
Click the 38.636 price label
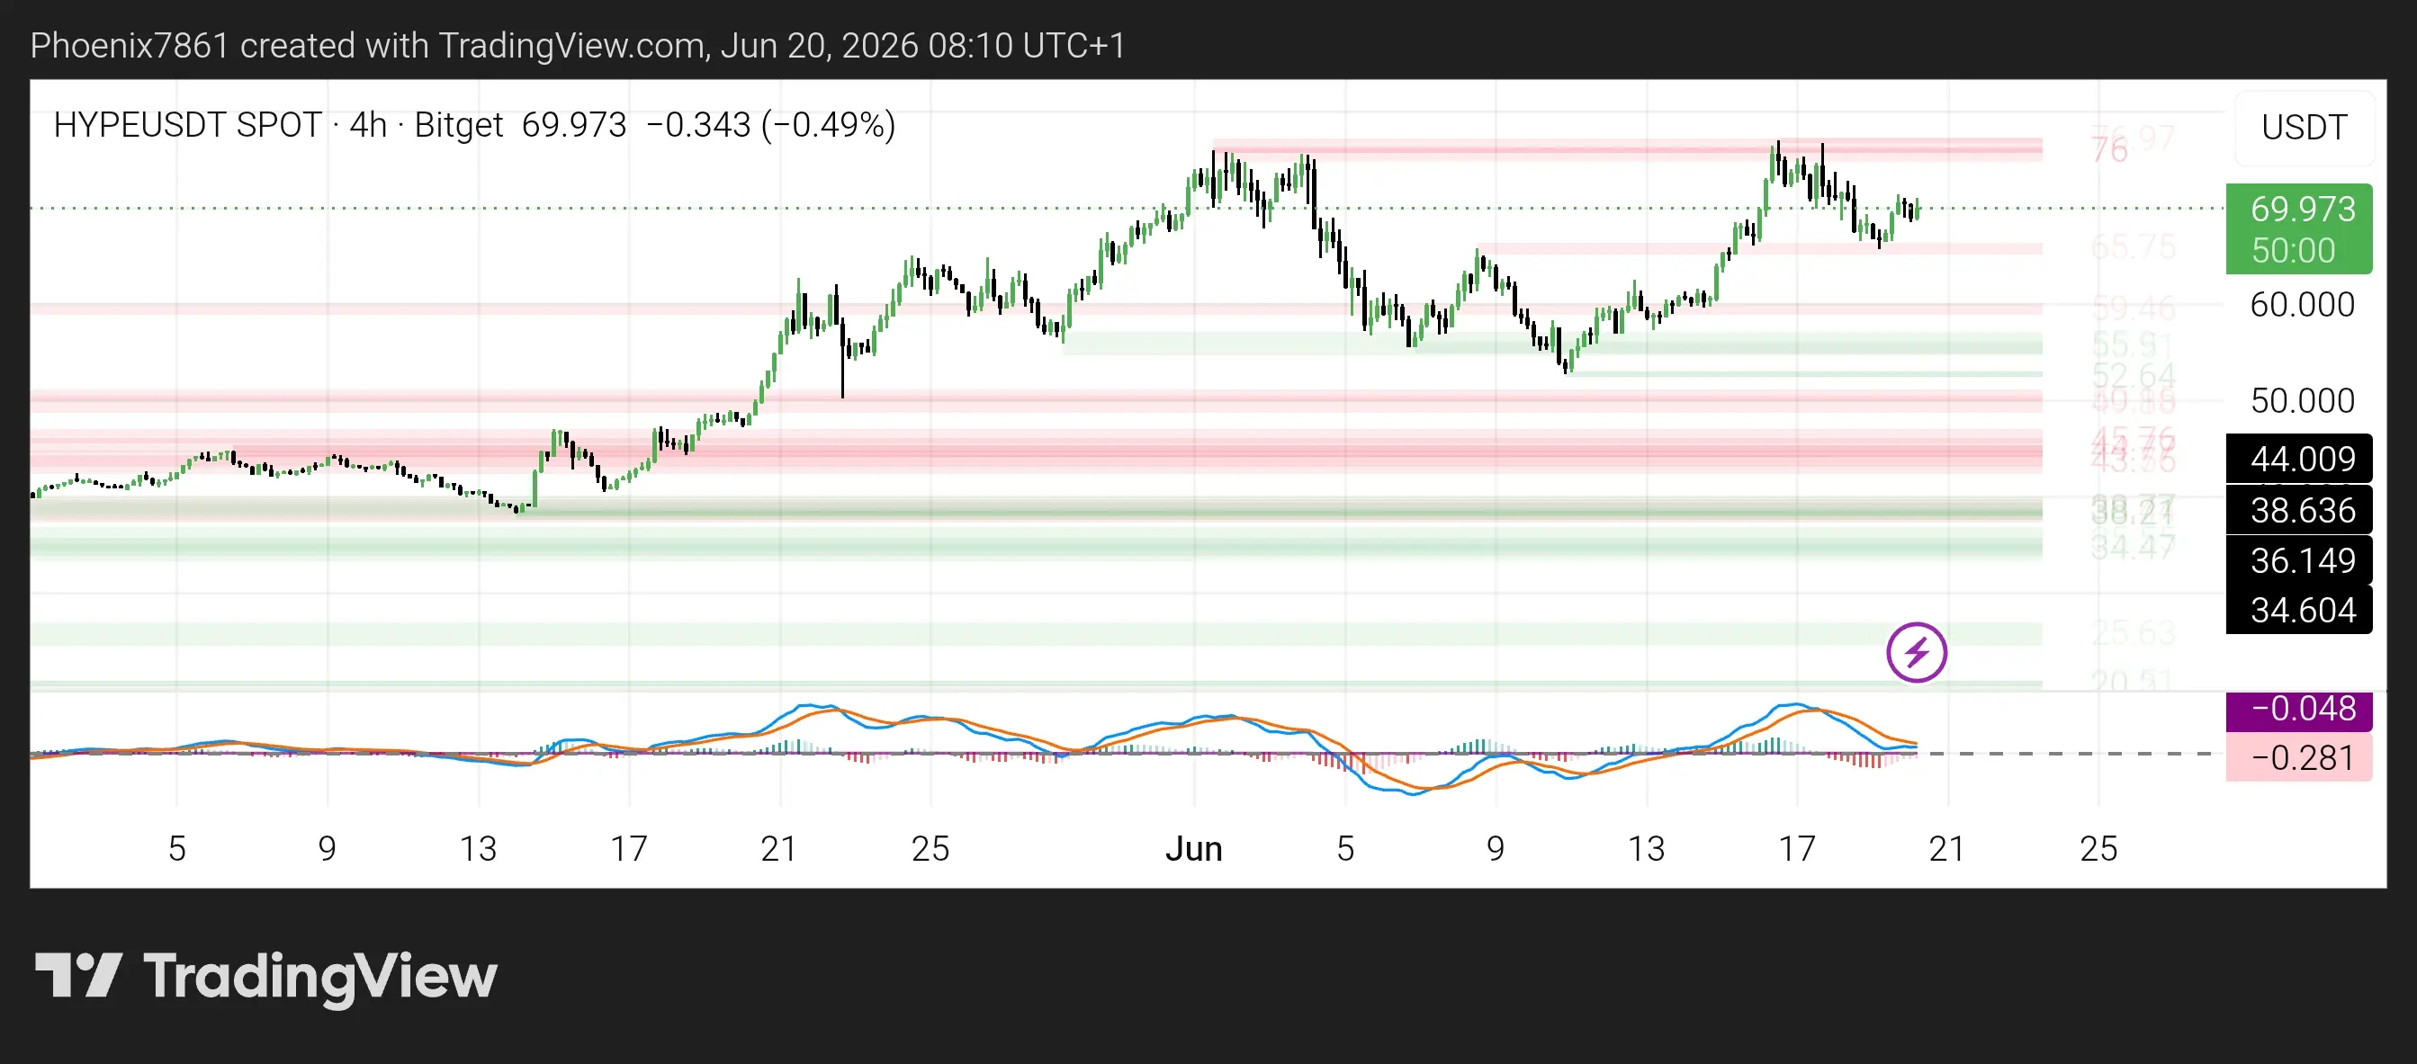(x=2299, y=510)
